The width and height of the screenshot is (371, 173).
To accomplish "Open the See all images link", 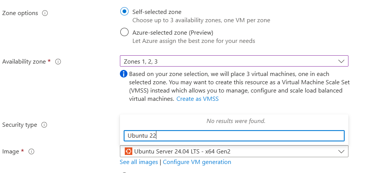I will (139, 162).
